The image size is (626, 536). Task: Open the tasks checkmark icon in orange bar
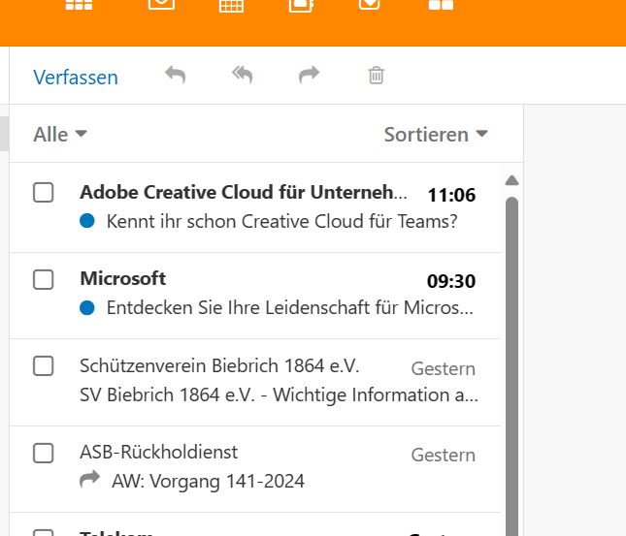click(369, 4)
